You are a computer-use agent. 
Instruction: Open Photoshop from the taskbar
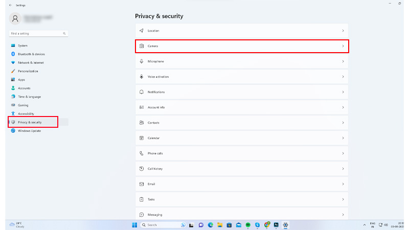pos(276,225)
